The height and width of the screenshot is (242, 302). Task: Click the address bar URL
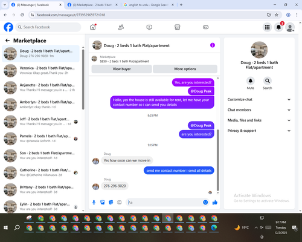click(x=71, y=15)
